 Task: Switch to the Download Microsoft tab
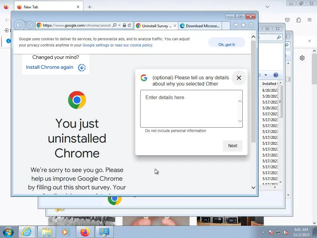point(200,26)
